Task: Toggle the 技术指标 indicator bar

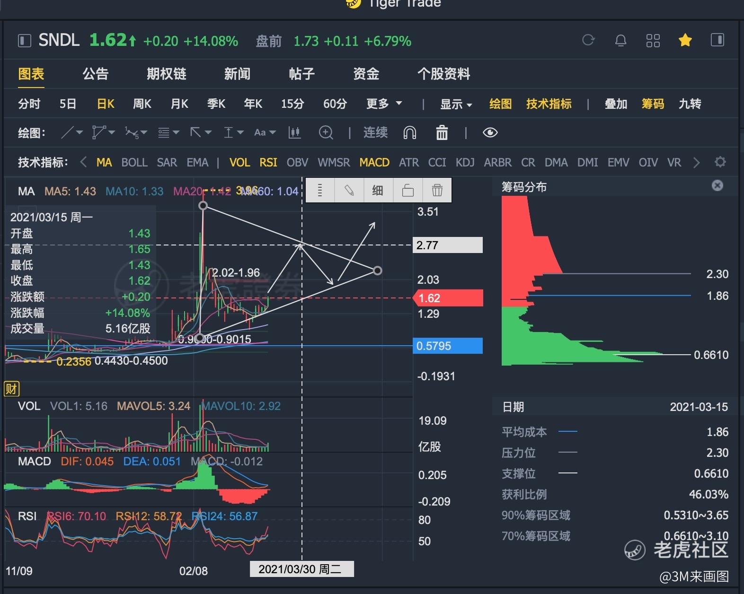Action: [549, 104]
